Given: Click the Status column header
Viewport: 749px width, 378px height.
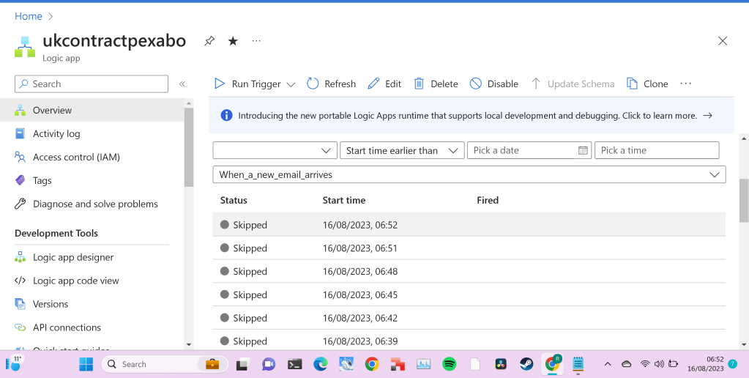Looking at the screenshot, I should click(234, 200).
